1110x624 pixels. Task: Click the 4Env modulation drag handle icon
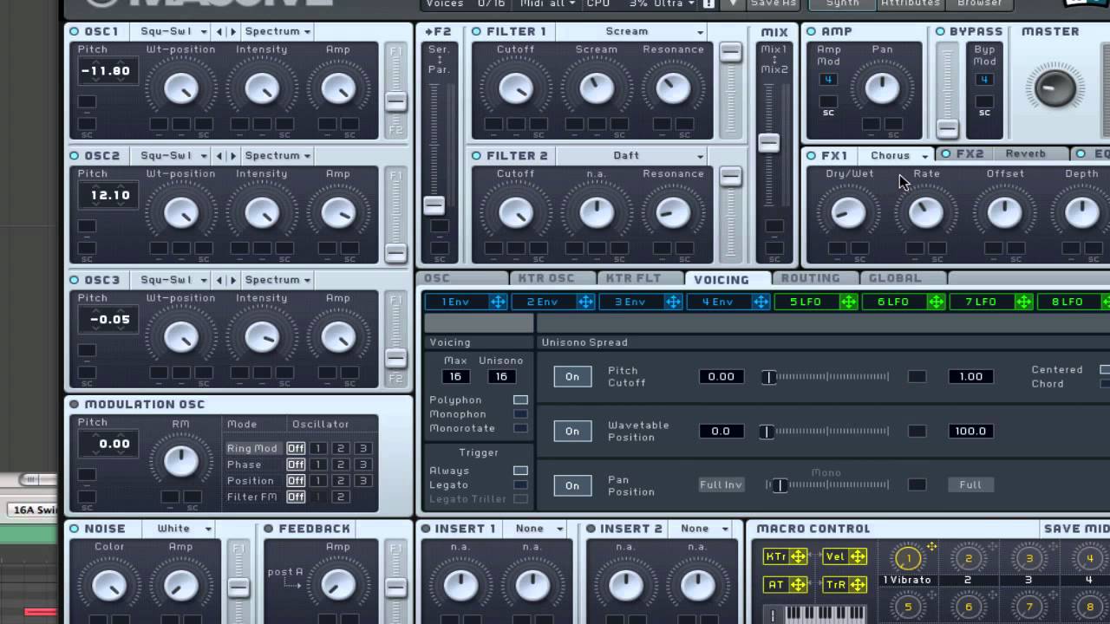tap(761, 302)
